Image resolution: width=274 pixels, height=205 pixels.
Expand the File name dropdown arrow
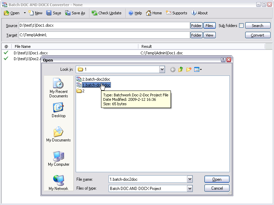click(x=190, y=179)
